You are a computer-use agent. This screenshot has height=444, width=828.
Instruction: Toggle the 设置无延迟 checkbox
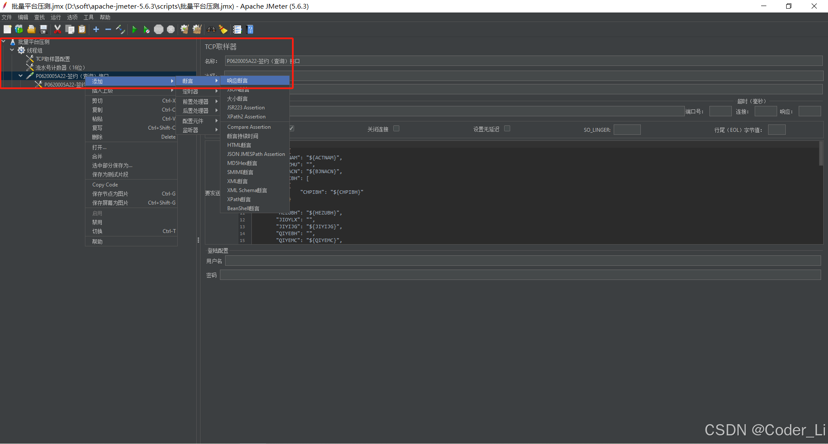[507, 128]
